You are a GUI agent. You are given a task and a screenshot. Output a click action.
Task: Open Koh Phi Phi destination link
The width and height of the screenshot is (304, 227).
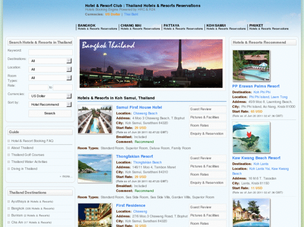(x=262, y=92)
